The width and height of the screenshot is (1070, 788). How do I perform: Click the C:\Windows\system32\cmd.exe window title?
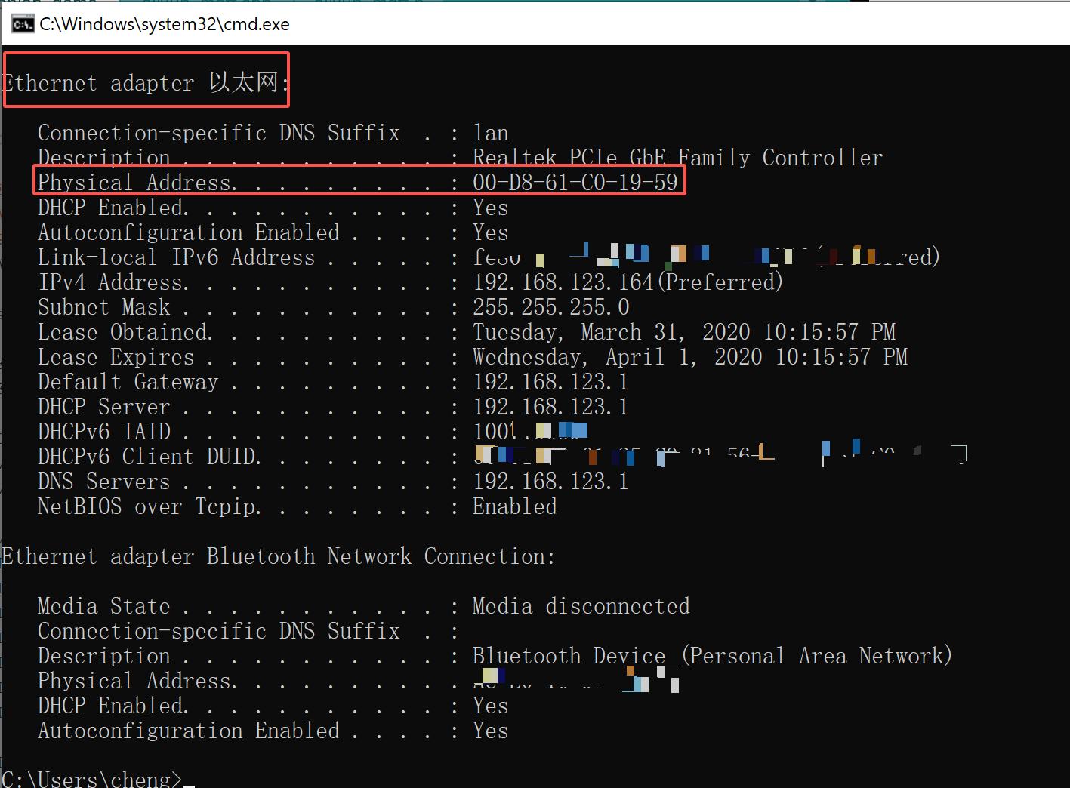coord(165,24)
